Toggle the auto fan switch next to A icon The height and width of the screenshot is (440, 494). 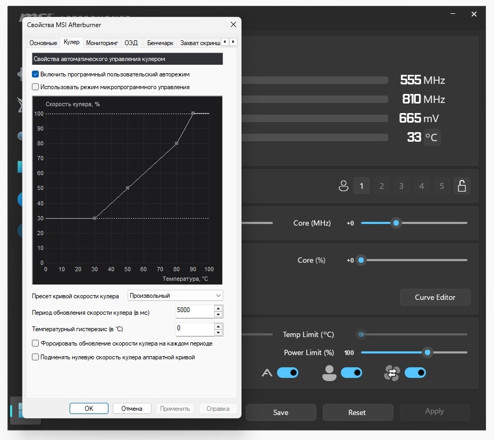click(x=288, y=373)
